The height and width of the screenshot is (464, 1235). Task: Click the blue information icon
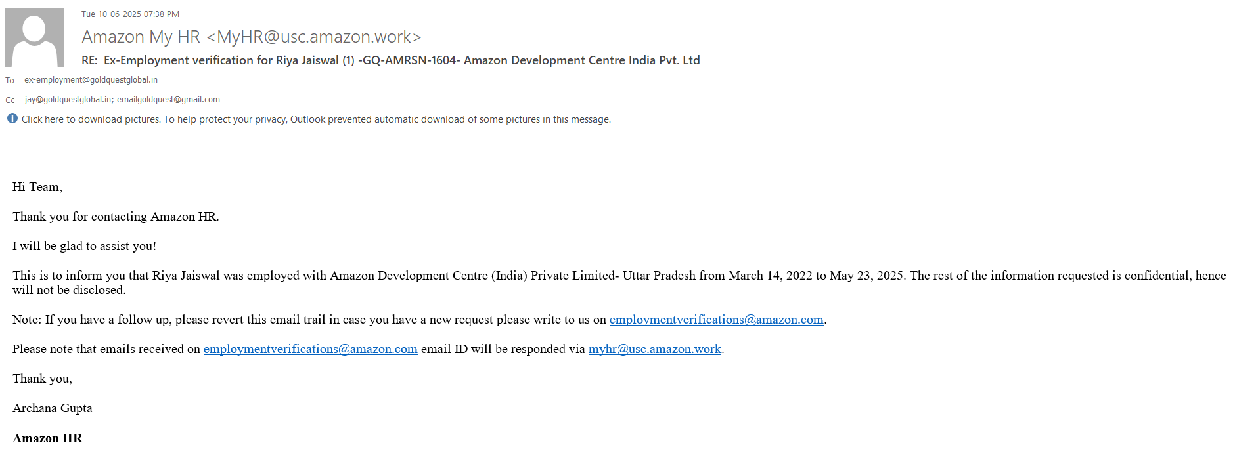(x=12, y=119)
